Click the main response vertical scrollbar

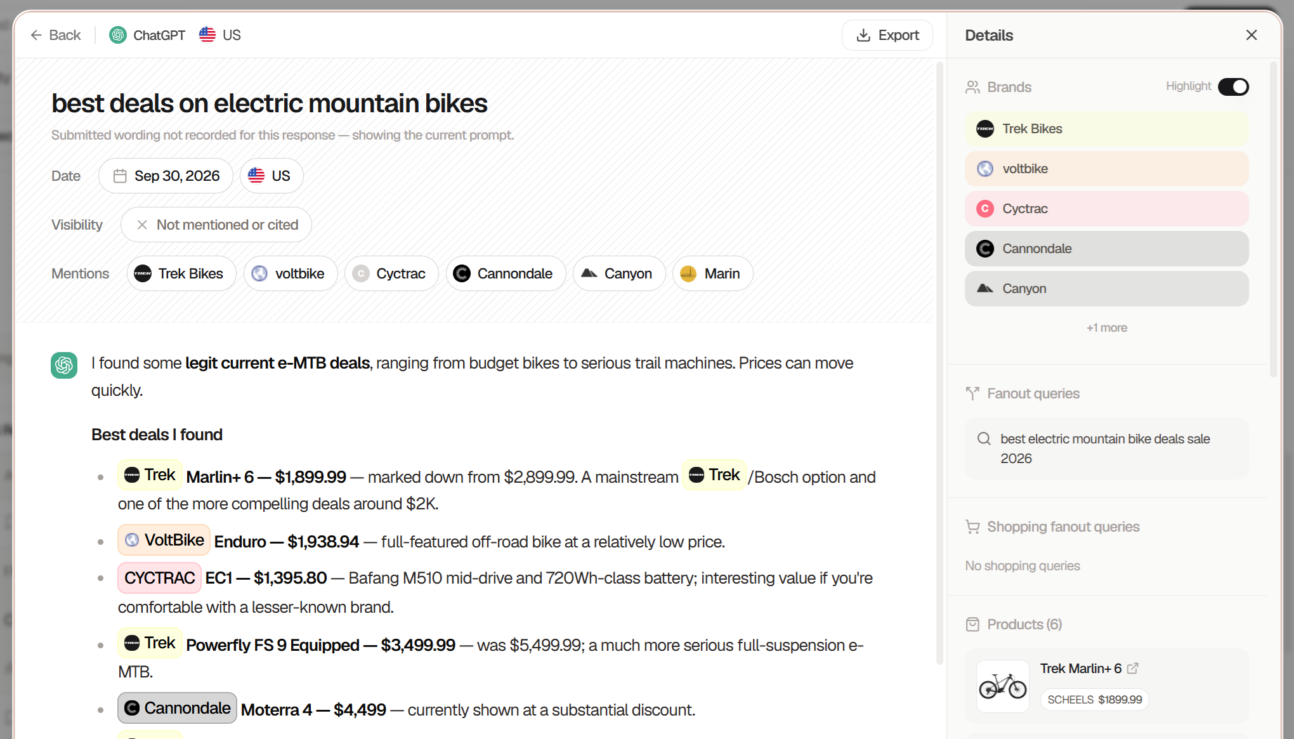pos(939,363)
